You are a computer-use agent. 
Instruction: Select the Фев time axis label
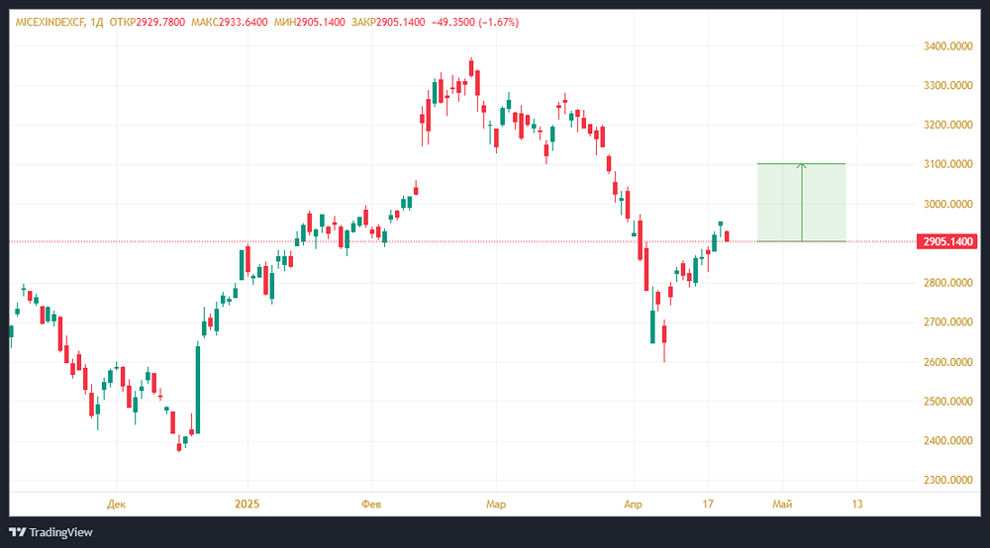tap(371, 503)
